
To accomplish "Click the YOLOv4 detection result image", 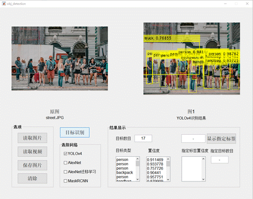I will 192,59.
